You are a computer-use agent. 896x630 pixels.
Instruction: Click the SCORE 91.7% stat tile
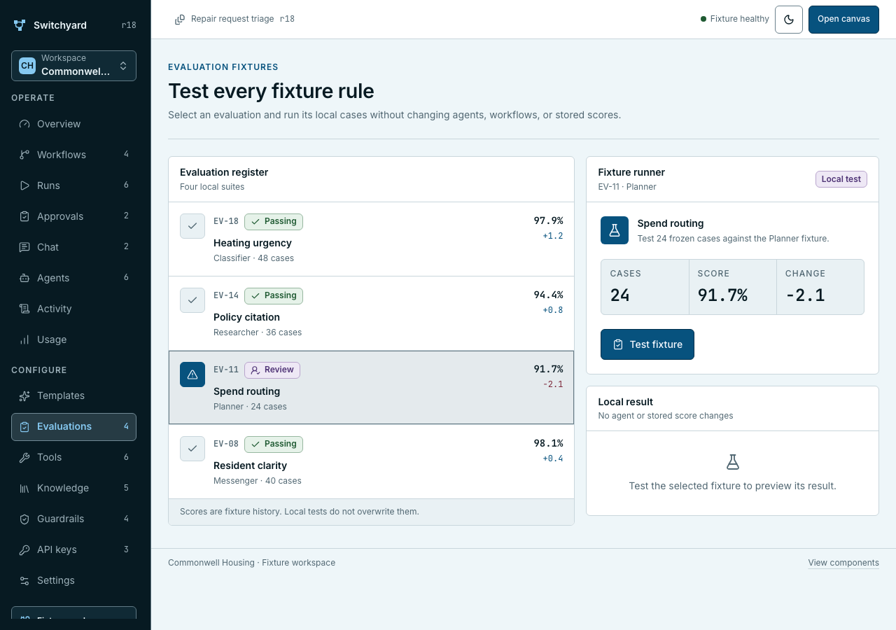(732, 287)
